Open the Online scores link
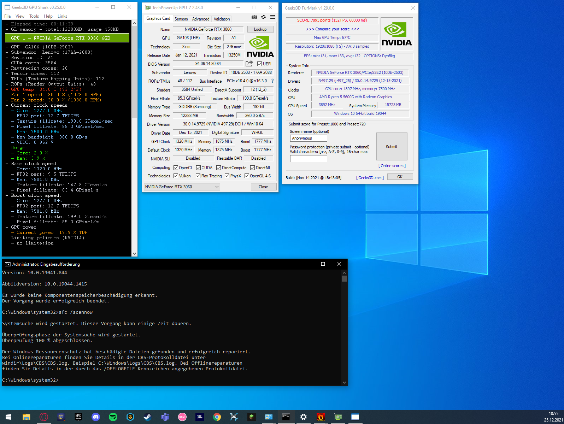Screen dimensions: 564x424 [x=392, y=166]
